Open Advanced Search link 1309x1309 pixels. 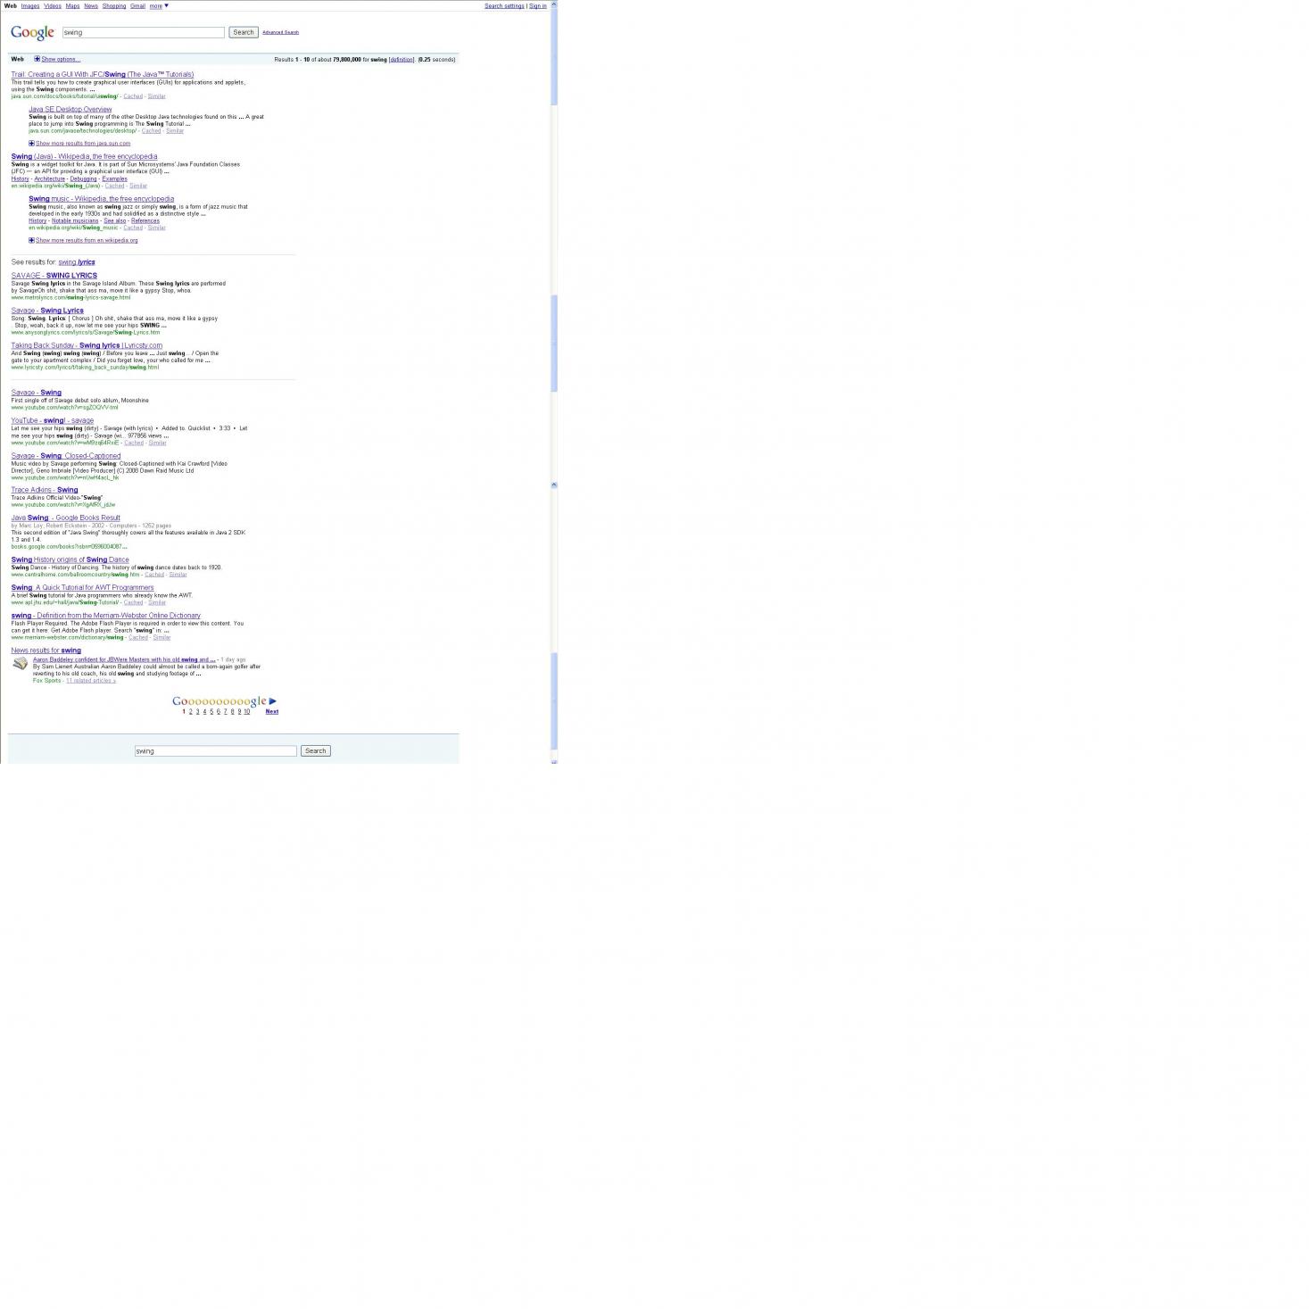(280, 32)
